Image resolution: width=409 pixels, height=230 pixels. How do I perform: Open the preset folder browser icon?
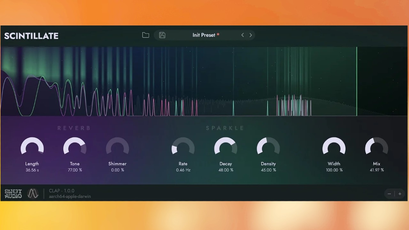click(146, 35)
